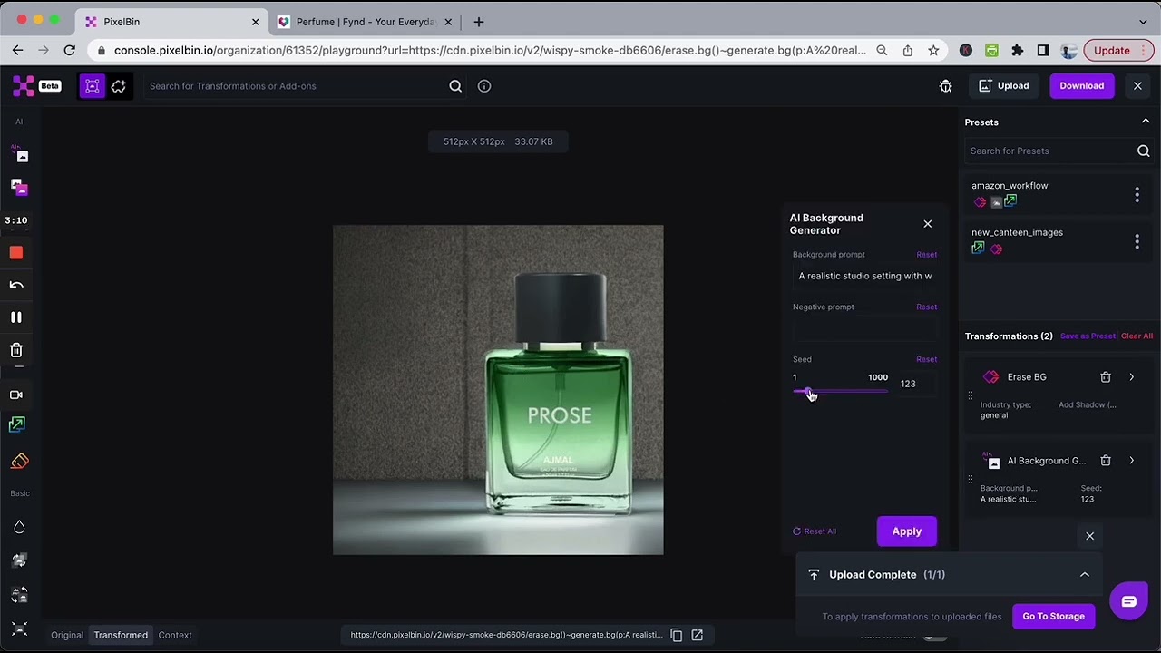Image resolution: width=1161 pixels, height=653 pixels.
Task: Select the layered images tool under Basic
Action: pyautogui.click(x=19, y=561)
